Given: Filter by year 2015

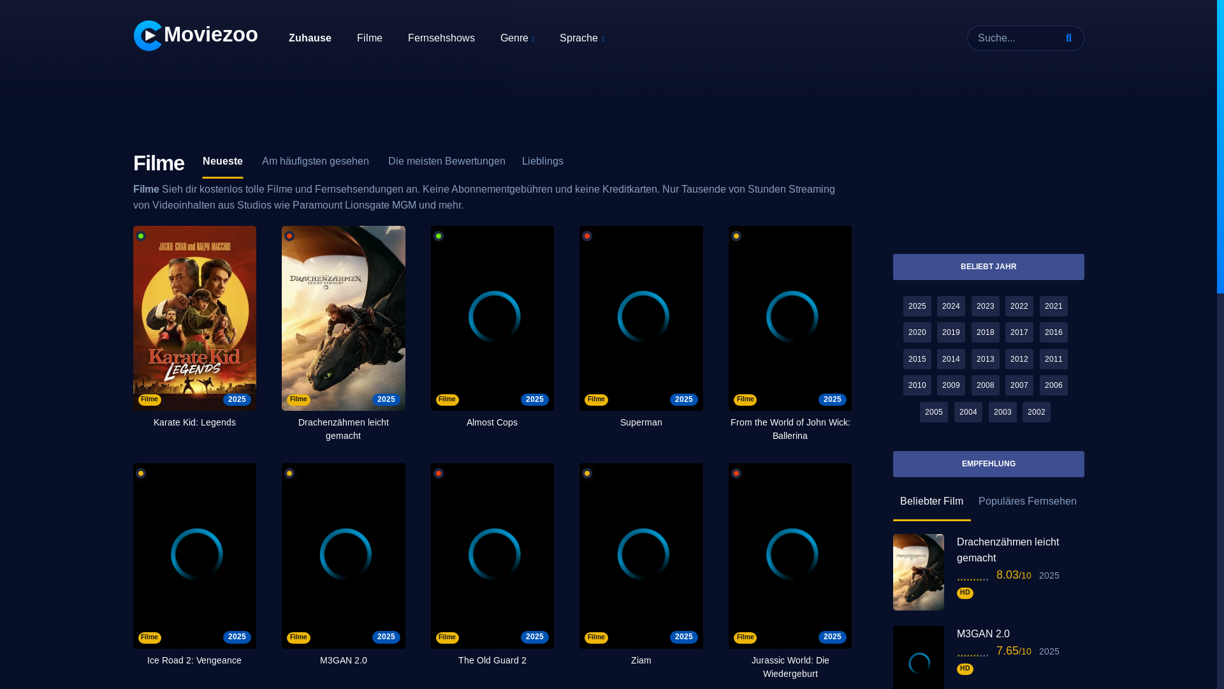Looking at the screenshot, I should click(917, 359).
